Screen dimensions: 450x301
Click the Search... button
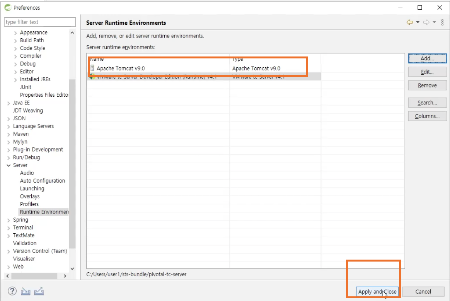coord(427,103)
